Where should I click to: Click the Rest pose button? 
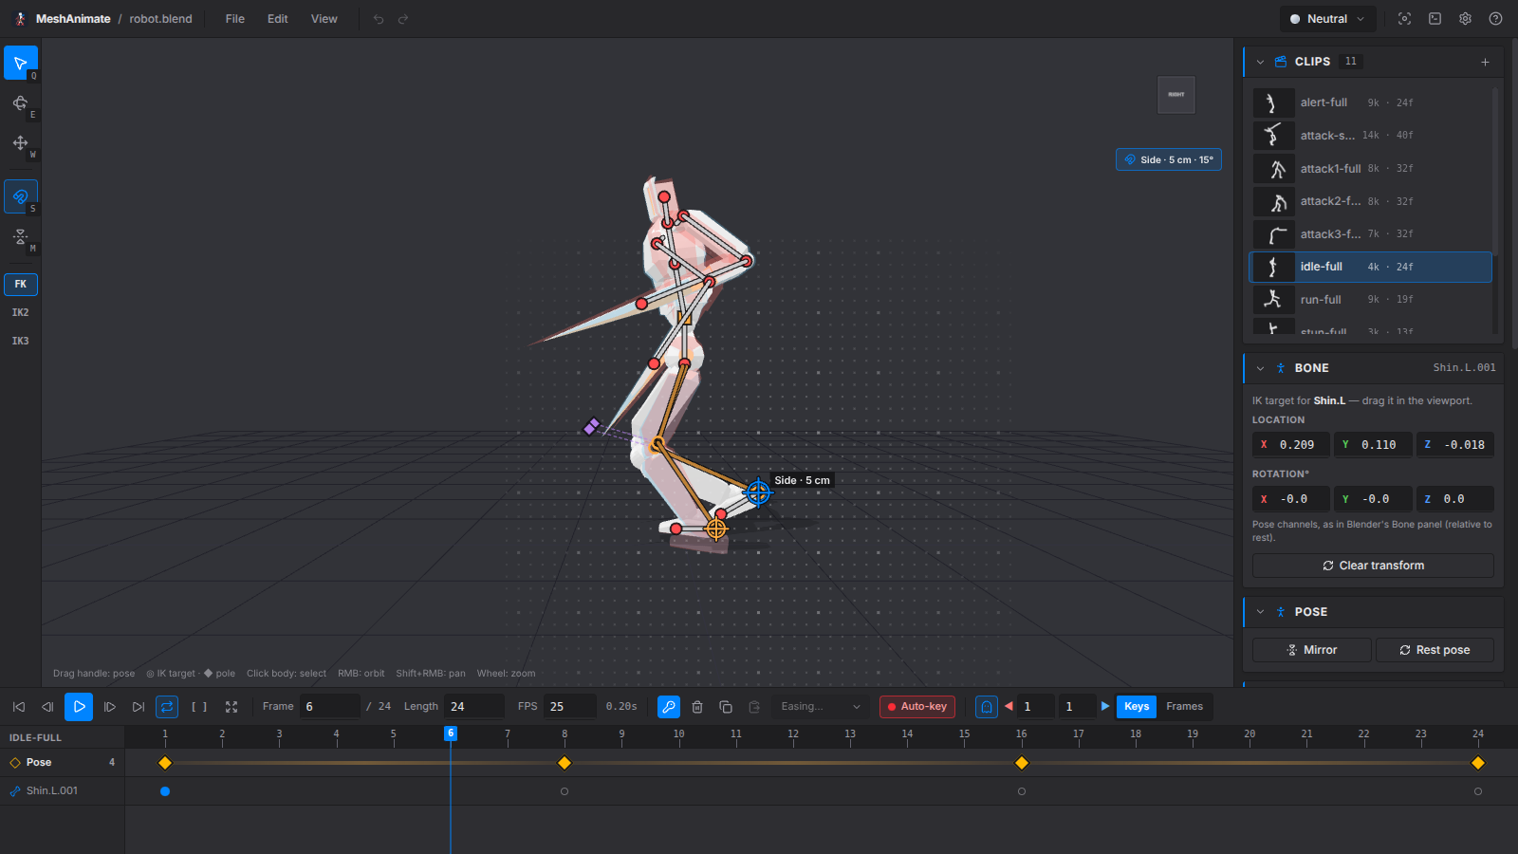pyautogui.click(x=1435, y=650)
